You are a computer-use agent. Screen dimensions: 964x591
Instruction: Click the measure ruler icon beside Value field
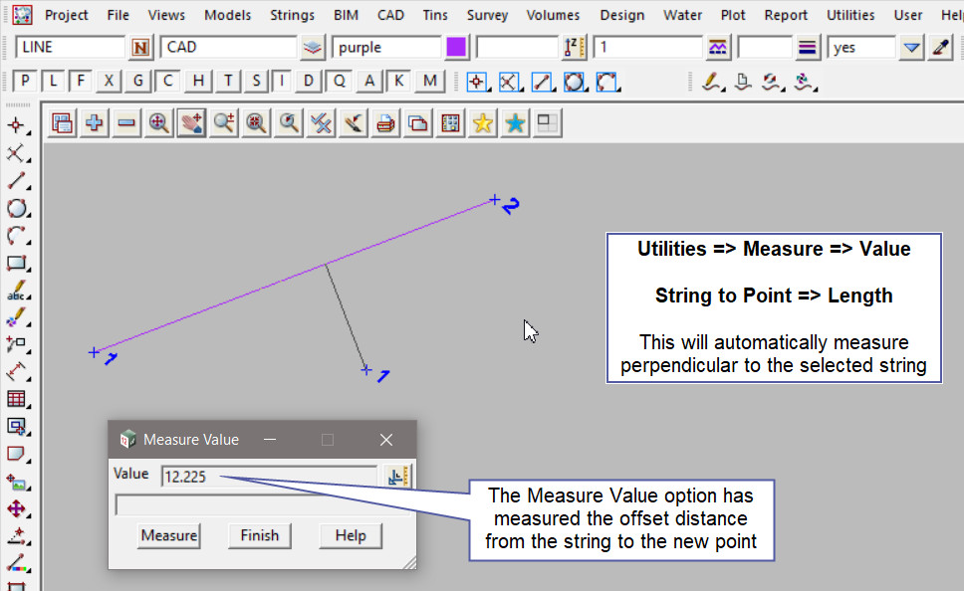(x=398, y=477)
